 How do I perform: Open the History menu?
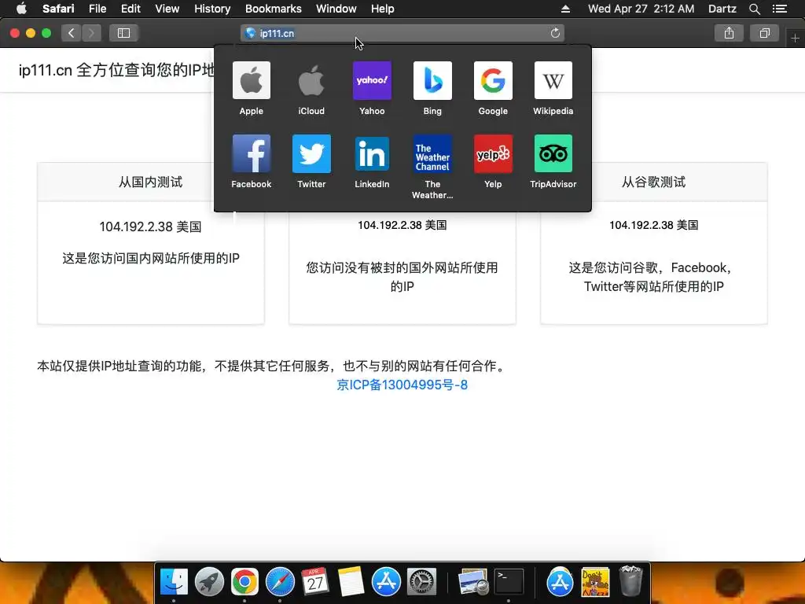click(212, 9)
